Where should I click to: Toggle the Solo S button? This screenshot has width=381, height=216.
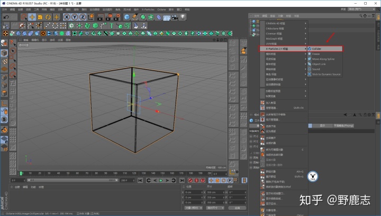tap(4, 119)
